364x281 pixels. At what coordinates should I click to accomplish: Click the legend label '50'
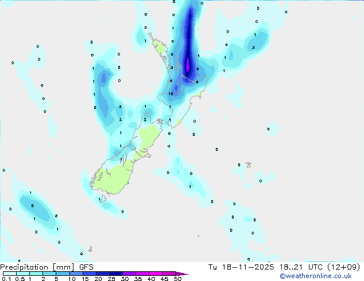click(x=178, y=279)
